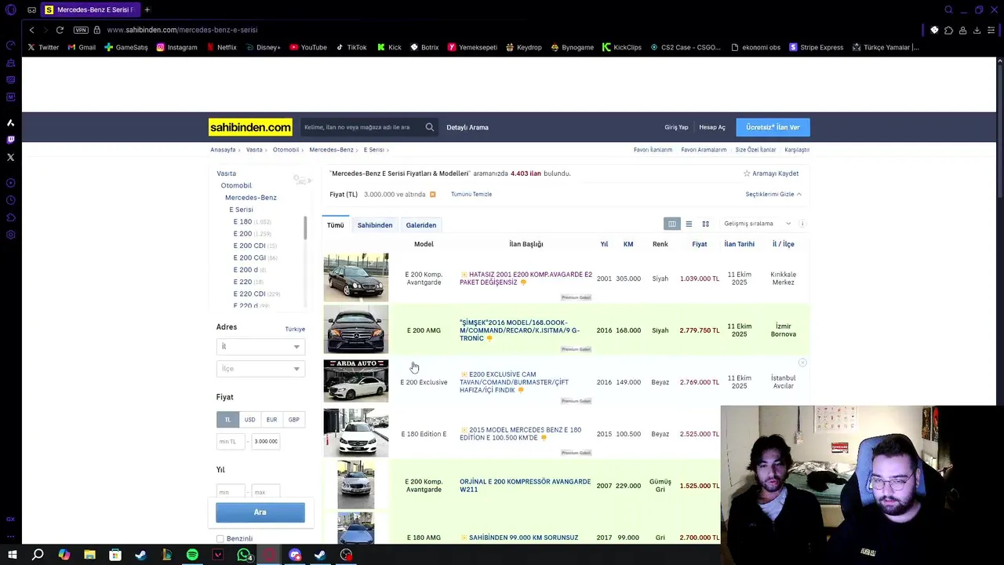Open the Kick bookmark
1004x565 pixels.
[389, 47]
